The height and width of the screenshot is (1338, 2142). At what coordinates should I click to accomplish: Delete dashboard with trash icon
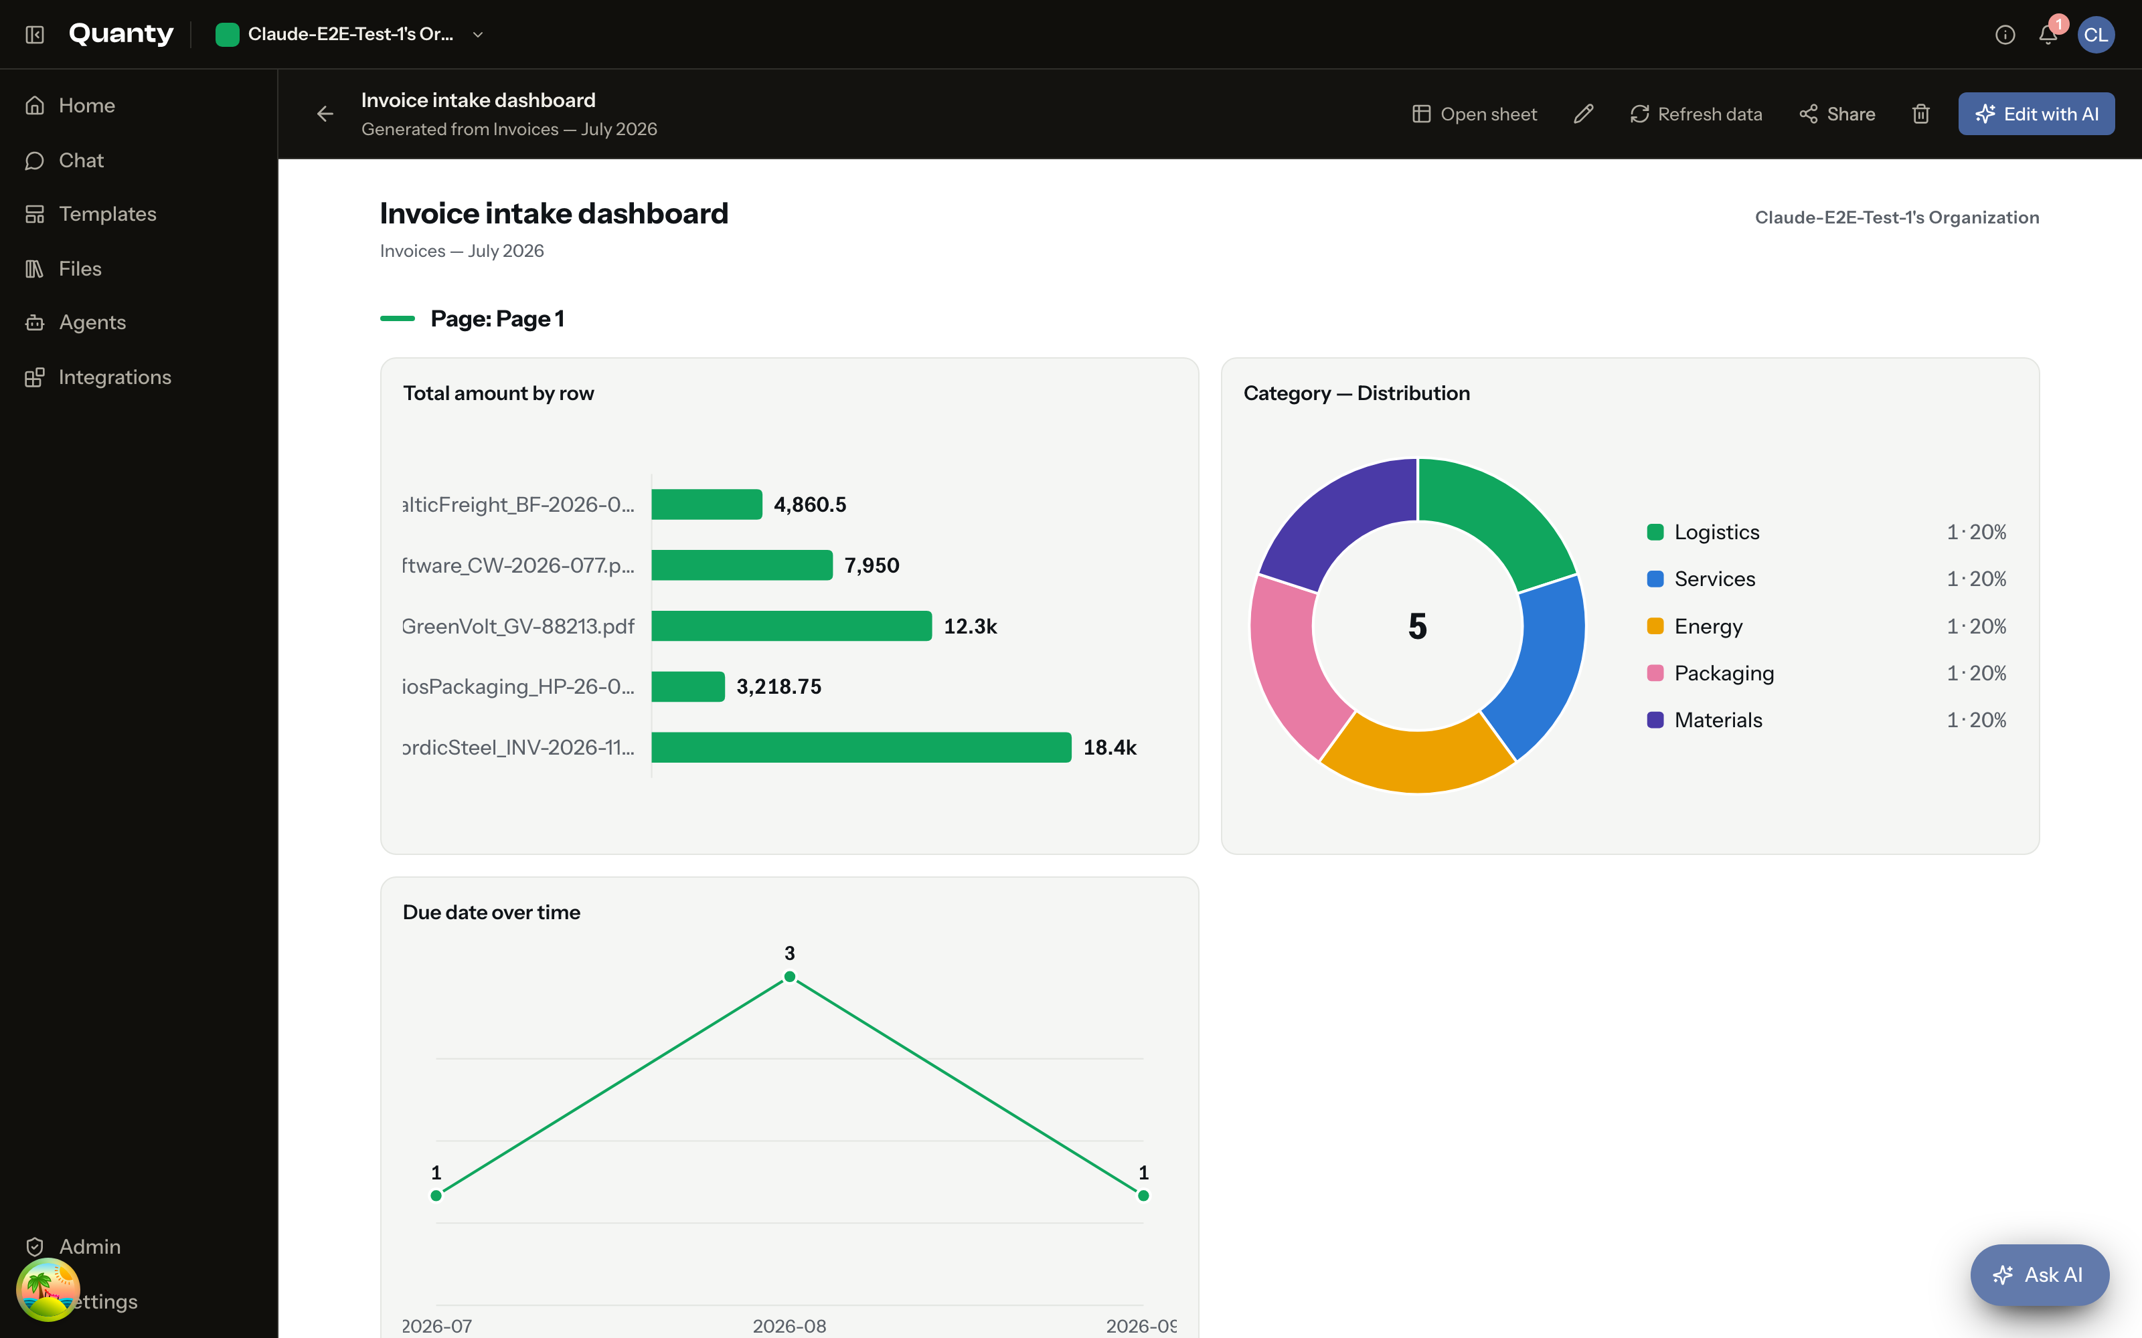[x=1920, y=114]
